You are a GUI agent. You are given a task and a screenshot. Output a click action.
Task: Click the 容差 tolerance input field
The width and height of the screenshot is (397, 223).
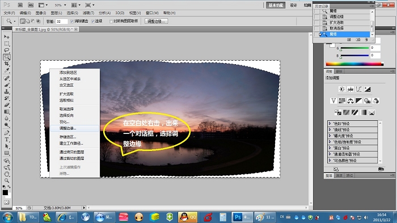click(x=62, y=22)
